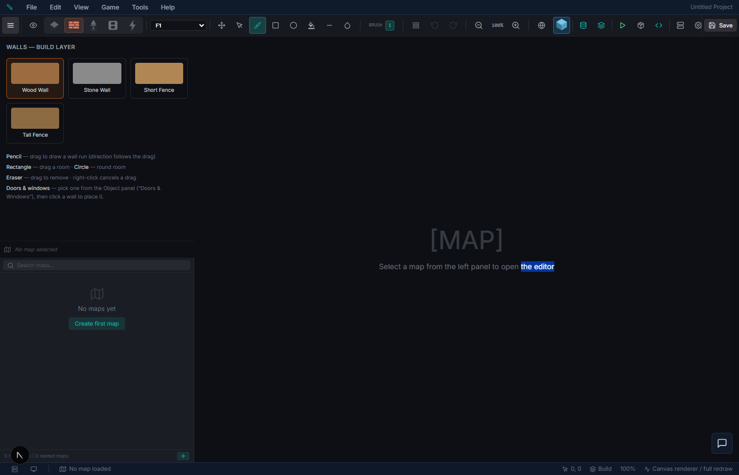The height and width of the screenshot is (475, 739).
Task: Select the Stone Wall swatch
Action: click(x=97, y=78)
